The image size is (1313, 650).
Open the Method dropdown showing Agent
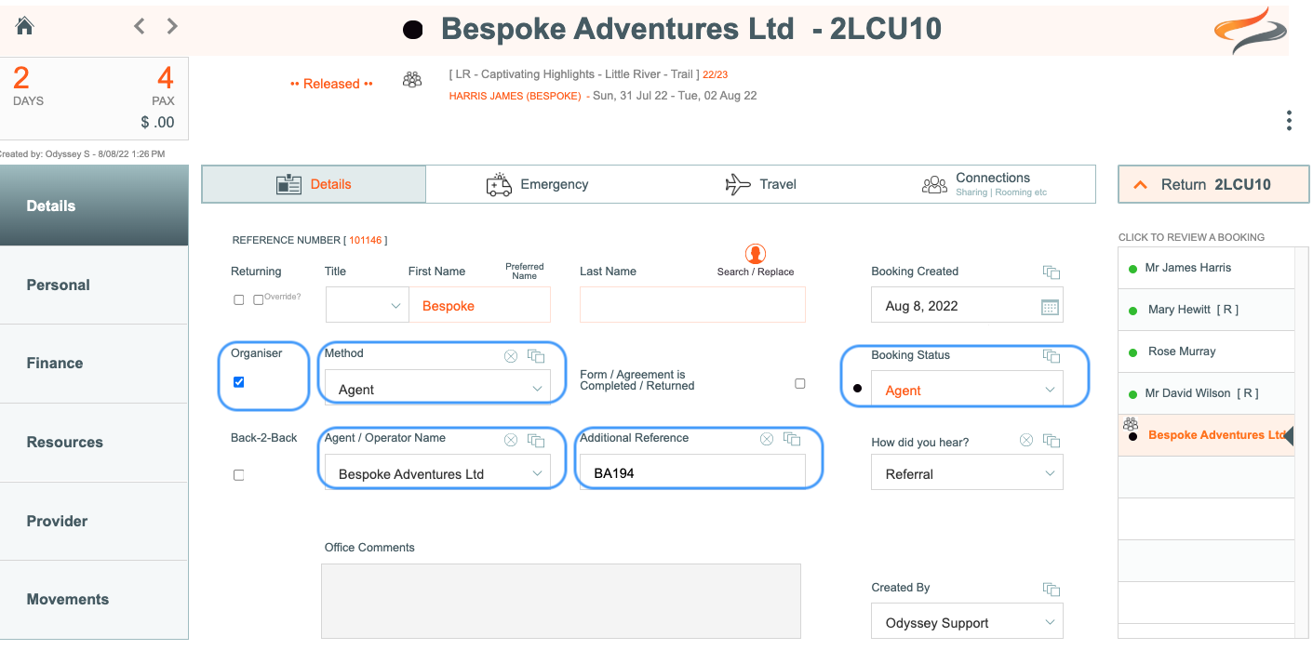tap(437, 389)
